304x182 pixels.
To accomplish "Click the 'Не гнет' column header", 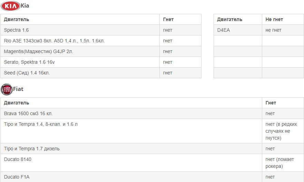I will pyautogui.click(x=283, y=19).
